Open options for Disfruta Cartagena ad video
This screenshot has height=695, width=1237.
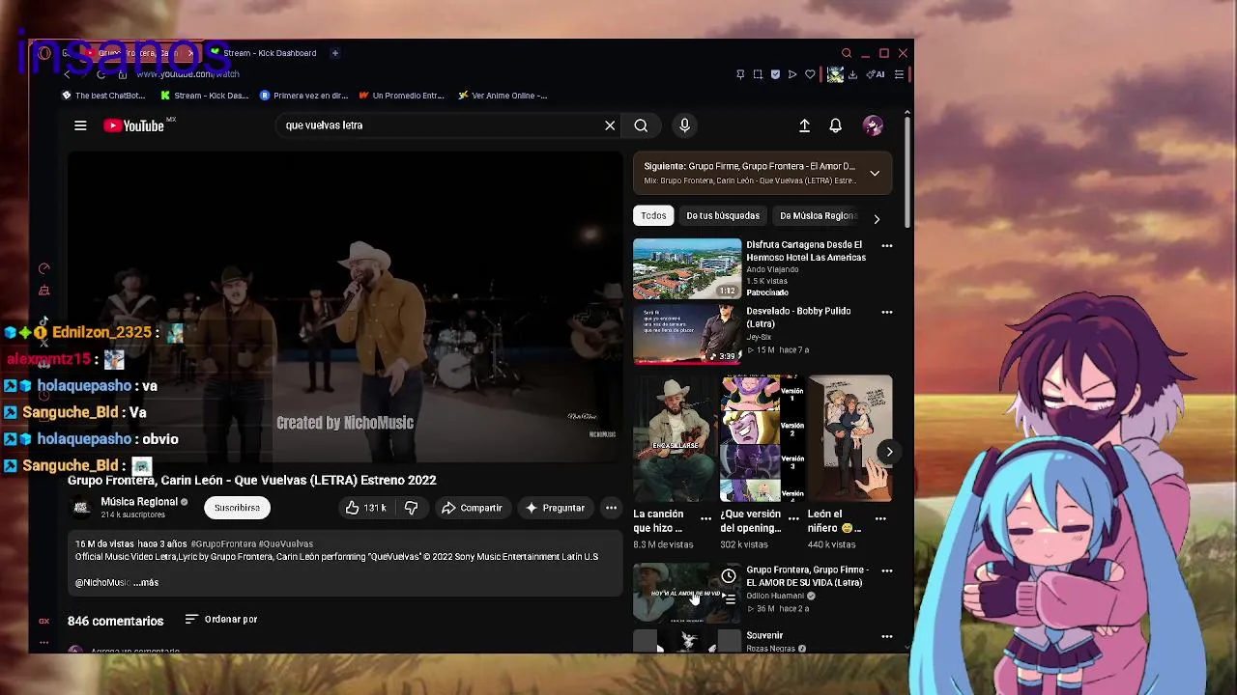coord(887,245)
